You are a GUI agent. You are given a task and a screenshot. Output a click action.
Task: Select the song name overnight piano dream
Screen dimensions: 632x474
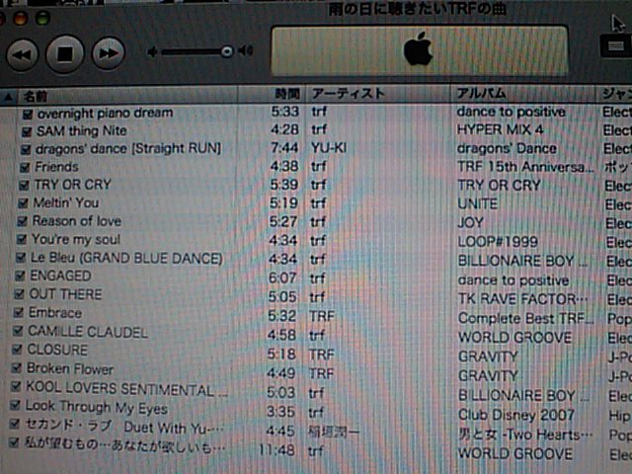(106, 113)
